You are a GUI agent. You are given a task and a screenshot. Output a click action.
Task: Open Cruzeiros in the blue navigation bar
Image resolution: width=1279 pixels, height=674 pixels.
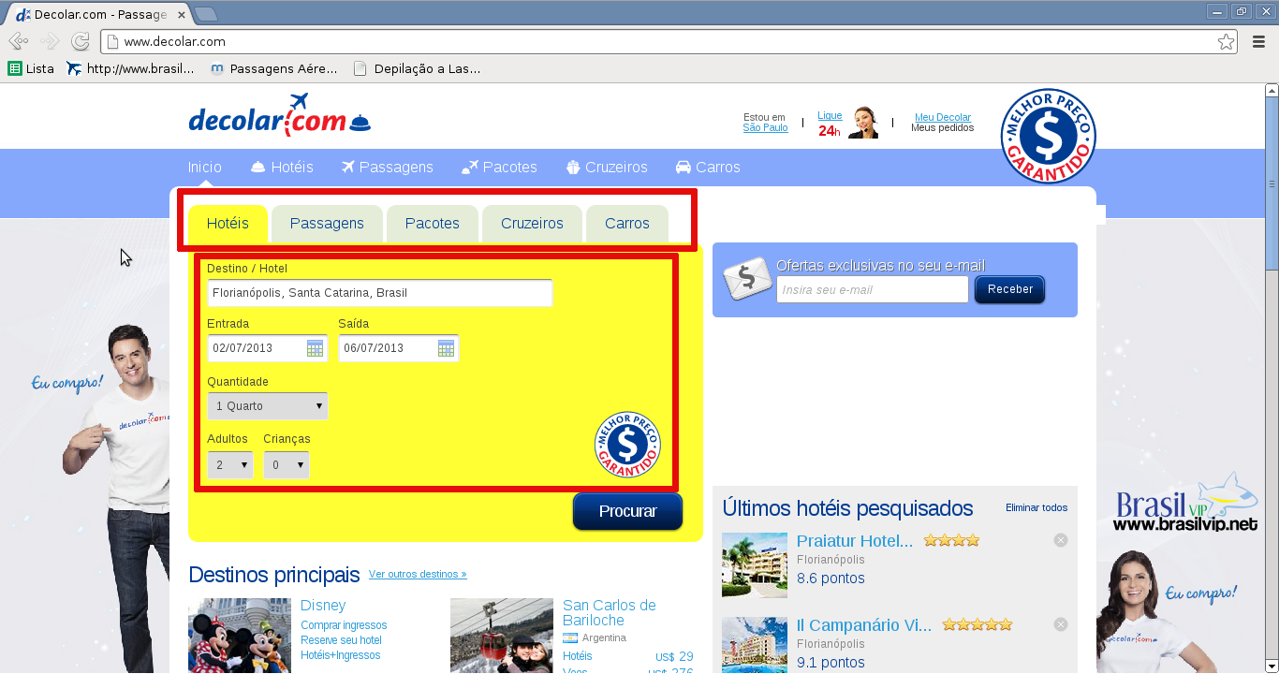coord(607,168)
